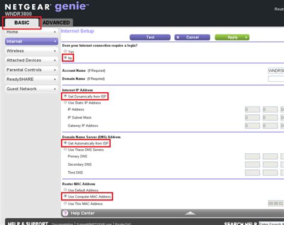284x225 pixels.
Task: Click the second Secondary DNS field
Action: (x=270, y=165)
